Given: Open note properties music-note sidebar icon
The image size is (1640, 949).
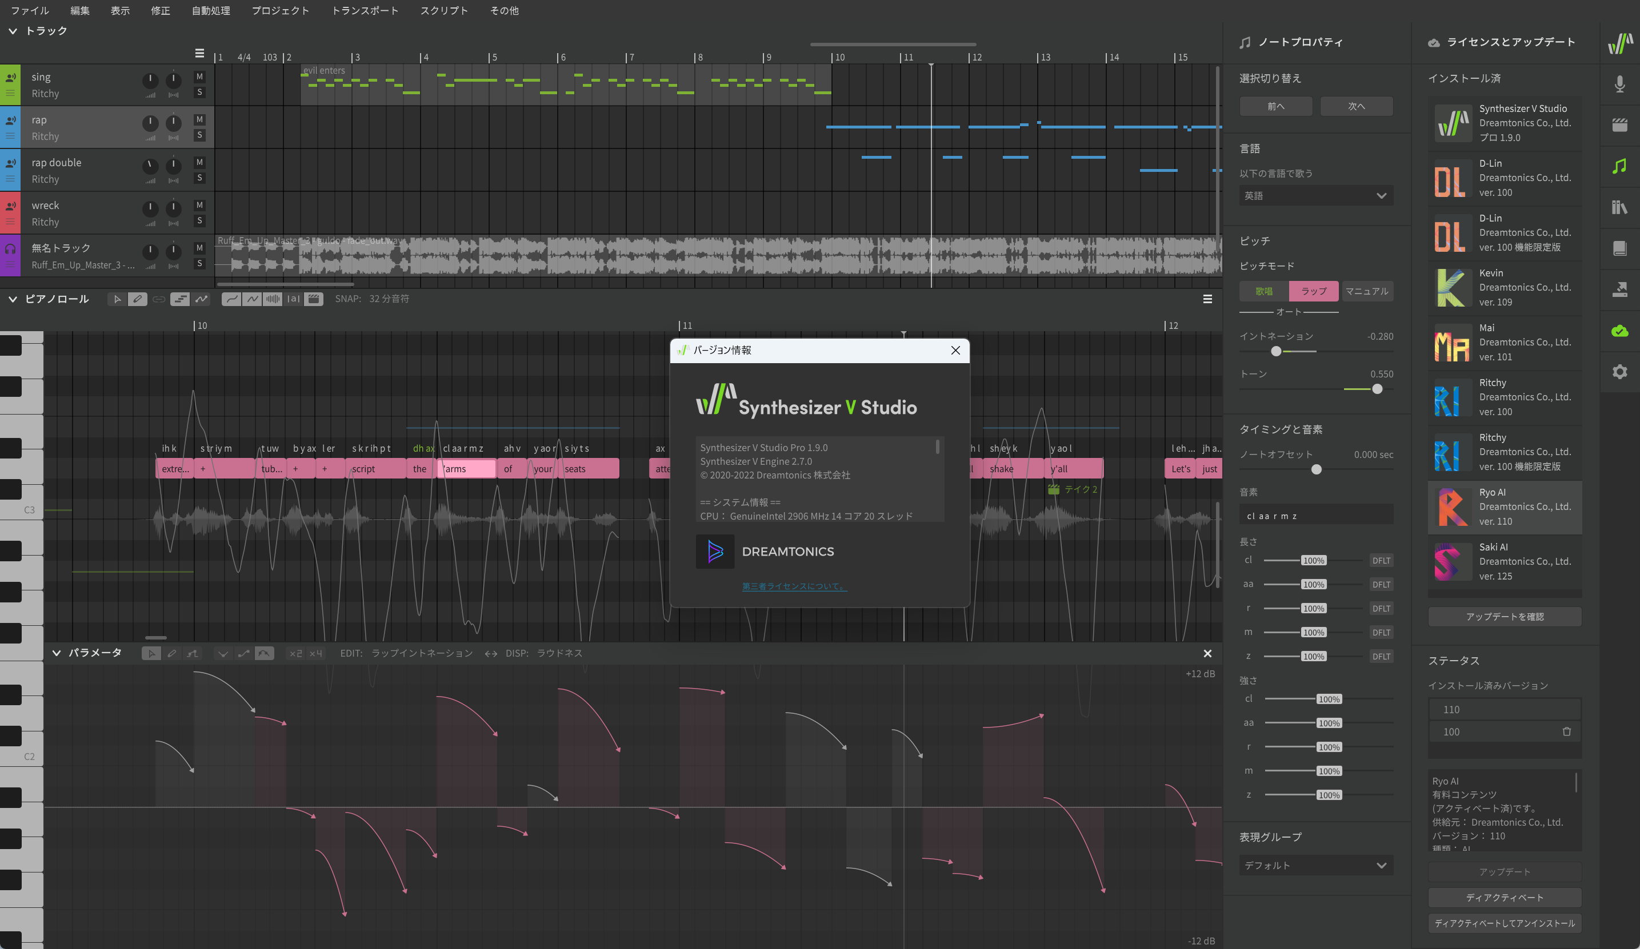Looking at the screenshot, I should [x=1620, y=166].
